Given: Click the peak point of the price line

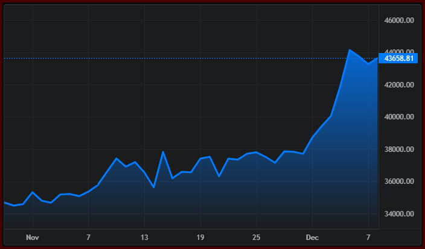Looking at the screenshot, I should coord(350,50).
